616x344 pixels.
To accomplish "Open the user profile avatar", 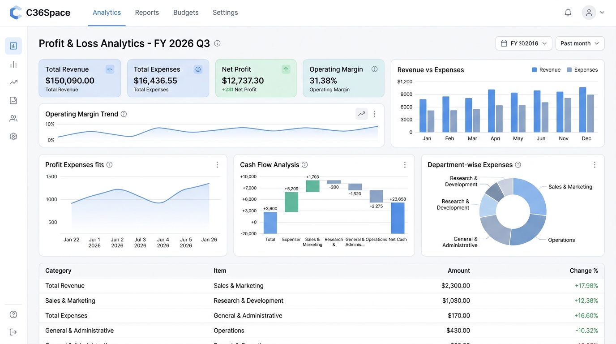I will [x=589, y=13].
